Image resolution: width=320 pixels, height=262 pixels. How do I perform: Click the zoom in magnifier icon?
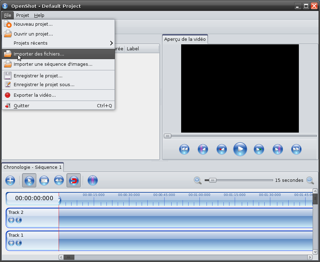(197, 180)
